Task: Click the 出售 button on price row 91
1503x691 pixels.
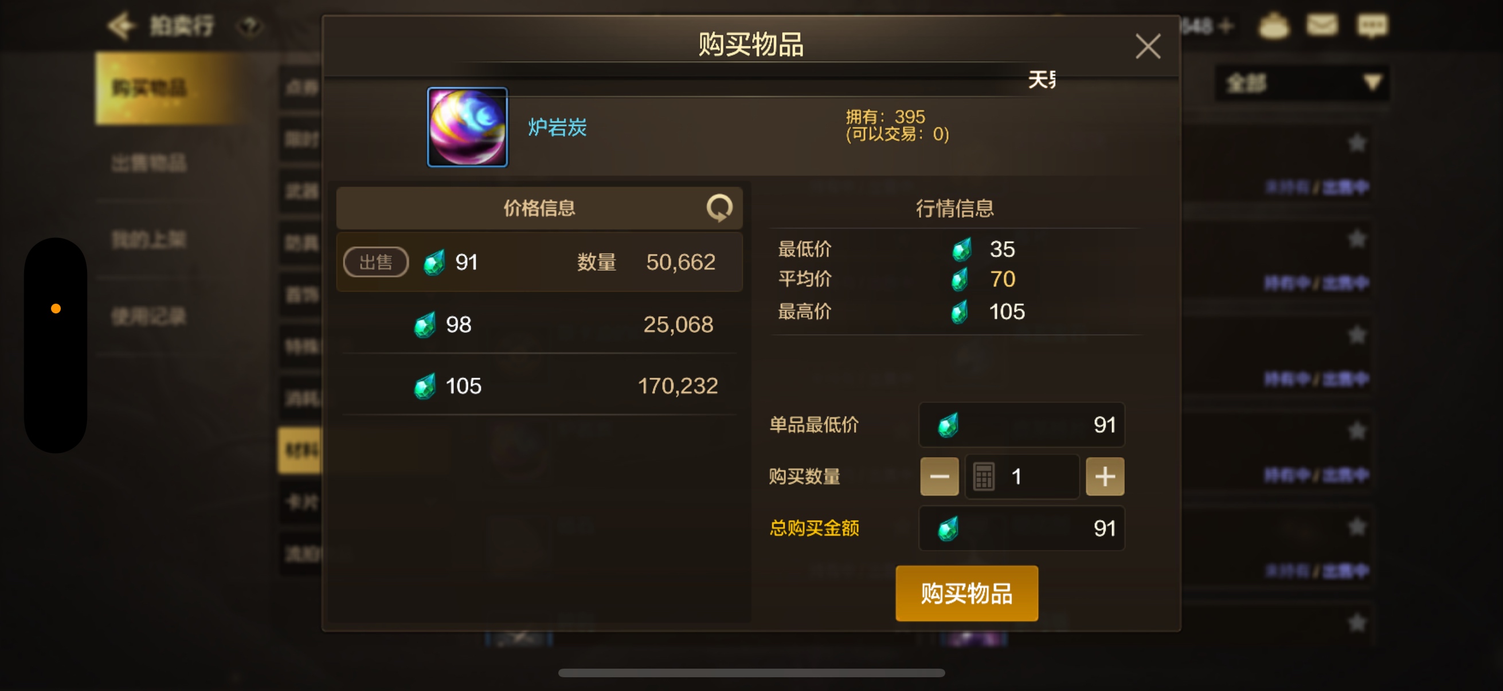Action: tap(376, 262)
